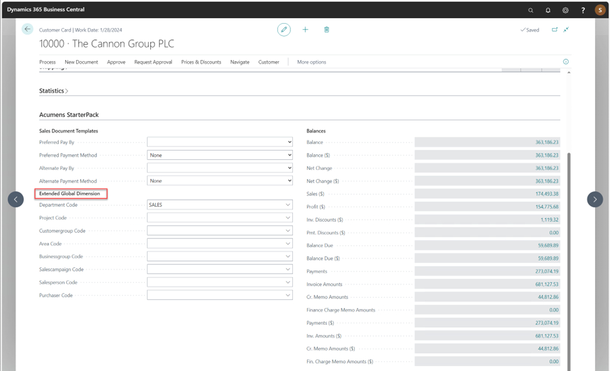Collapse the Acumens StarterPack section heading

69,114
